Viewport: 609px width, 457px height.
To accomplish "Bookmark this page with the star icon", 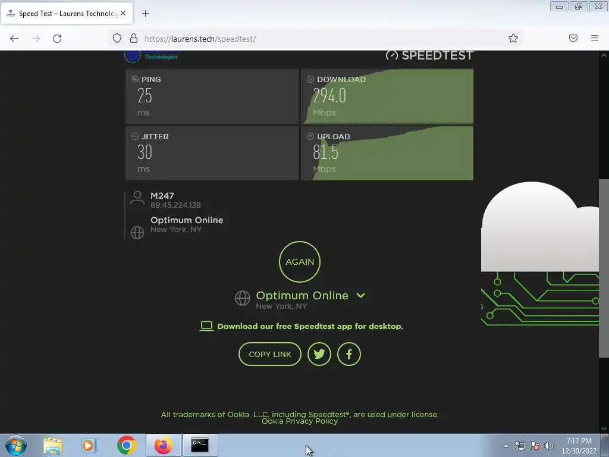I will [513, 38].
